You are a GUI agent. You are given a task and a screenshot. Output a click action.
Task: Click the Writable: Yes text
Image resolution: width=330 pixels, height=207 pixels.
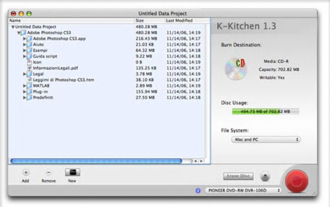[x=272, y=78]
